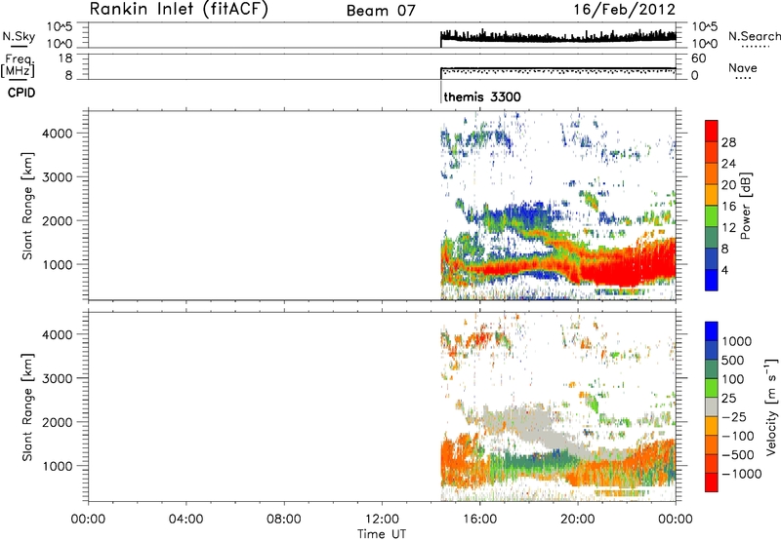Click the '04:00' time axis label
781x540 pixels.
pos(185,520)
